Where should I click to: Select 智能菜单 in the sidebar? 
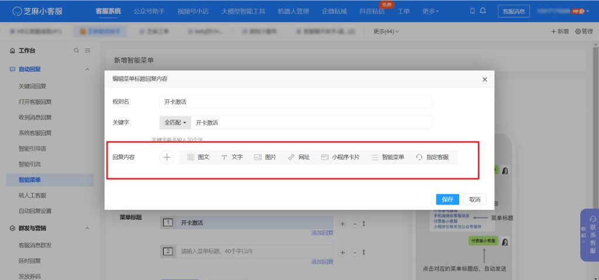click(x=50, y=179)
